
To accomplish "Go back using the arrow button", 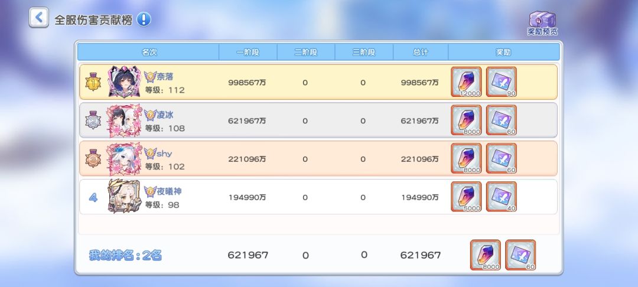I will coord(38,18).
